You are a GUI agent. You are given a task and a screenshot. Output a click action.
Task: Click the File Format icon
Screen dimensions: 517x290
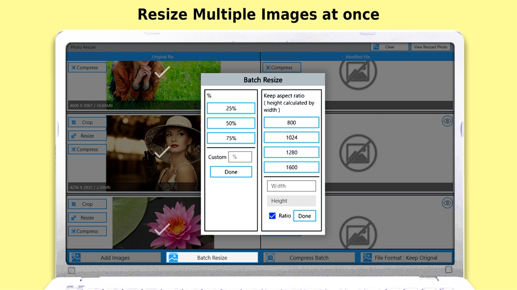(x=367, y=257)
